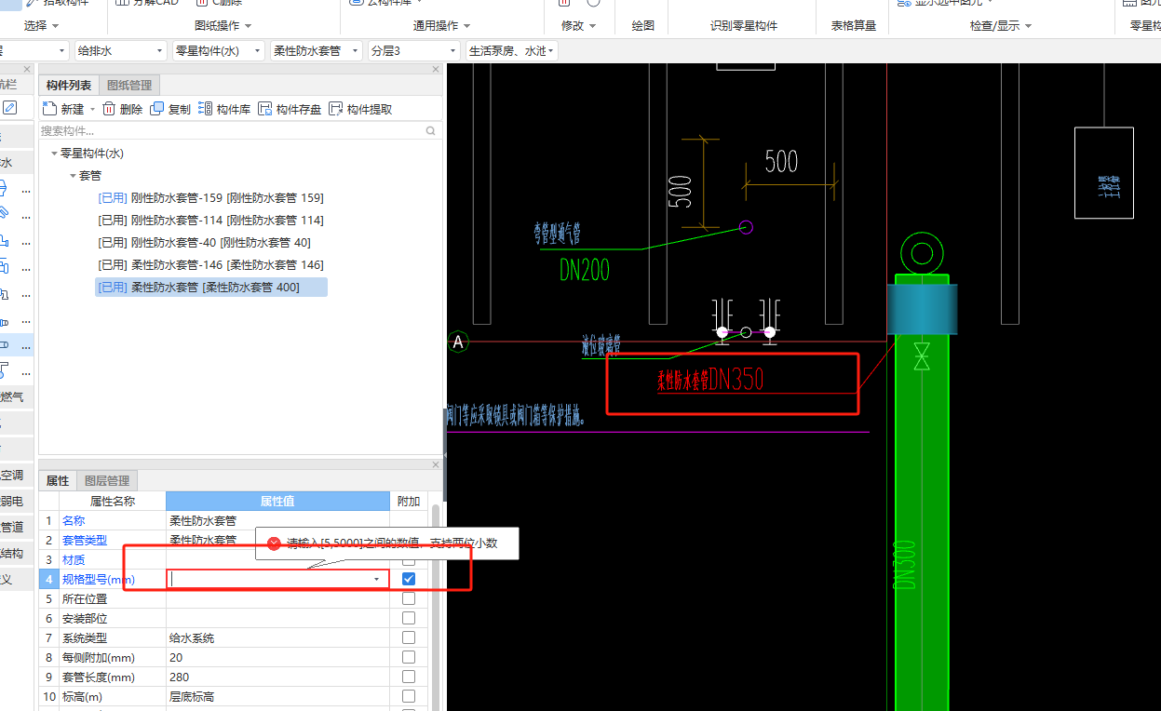
Task: Select 刚性防水套管-40 in component tree
Action: 204,243
